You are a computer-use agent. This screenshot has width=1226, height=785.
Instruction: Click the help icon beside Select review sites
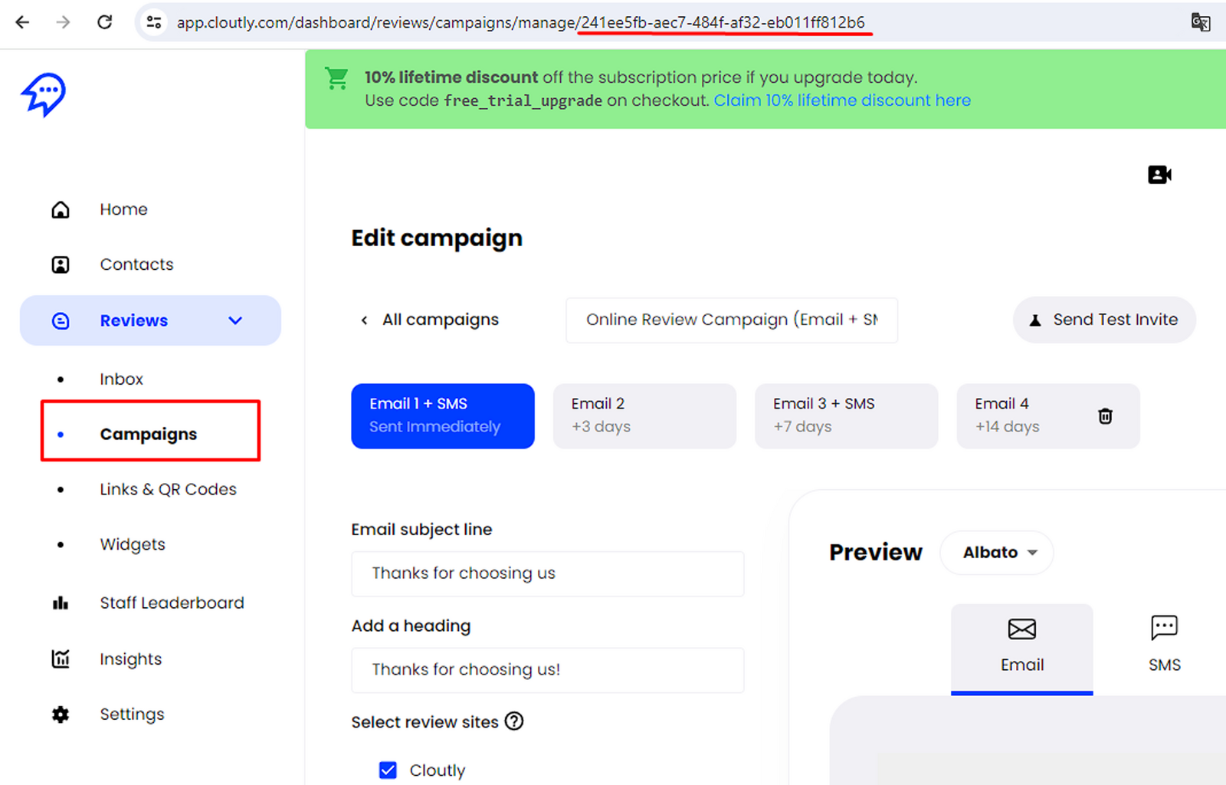(x=514, y=721)
